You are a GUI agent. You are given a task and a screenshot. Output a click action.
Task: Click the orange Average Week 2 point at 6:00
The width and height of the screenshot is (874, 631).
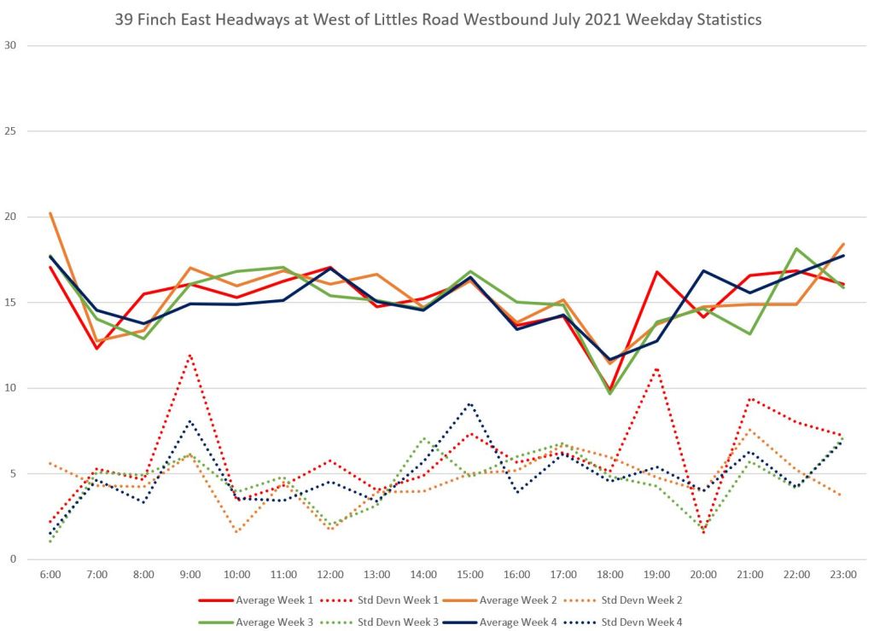click(50, 213)
